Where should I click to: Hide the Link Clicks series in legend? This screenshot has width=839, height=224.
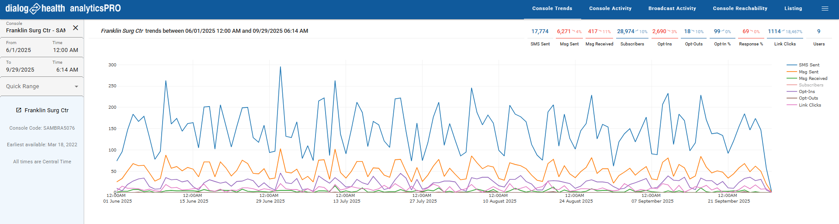[810, 105]
